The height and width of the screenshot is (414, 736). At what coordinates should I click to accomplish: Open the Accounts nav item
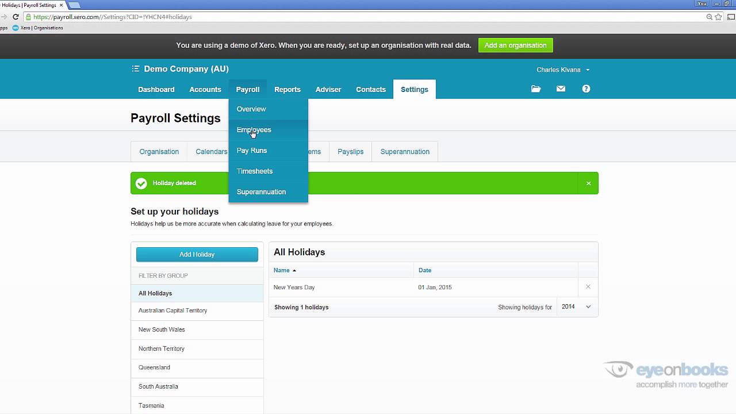(205, 90)
